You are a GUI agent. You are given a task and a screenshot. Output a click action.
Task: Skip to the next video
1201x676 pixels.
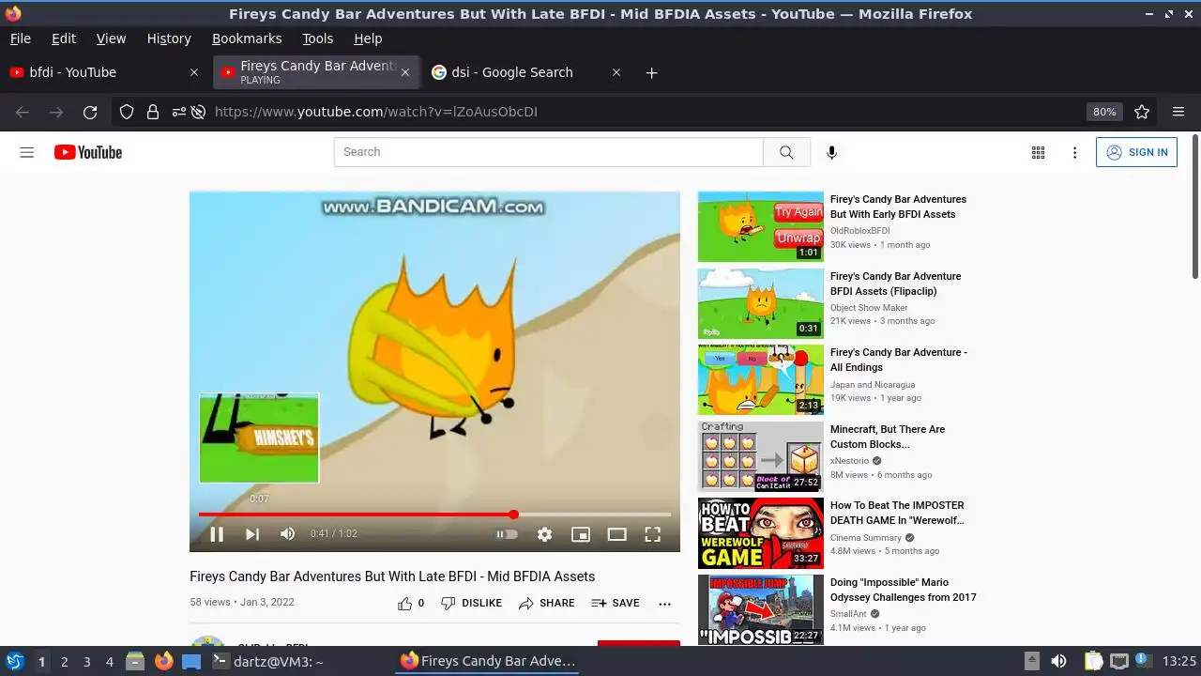[252, 534]
